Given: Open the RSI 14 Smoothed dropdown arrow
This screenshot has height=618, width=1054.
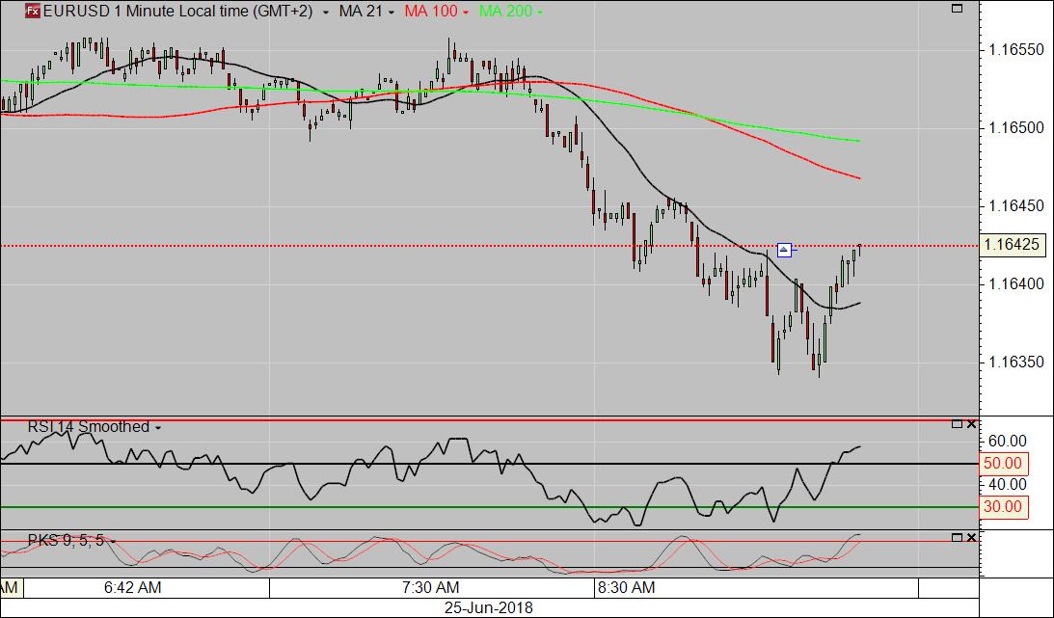Looking at the screenshot, I should tap(157, 427).
